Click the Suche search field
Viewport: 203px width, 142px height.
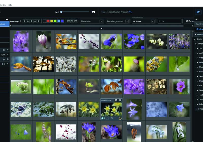[169, 21]
